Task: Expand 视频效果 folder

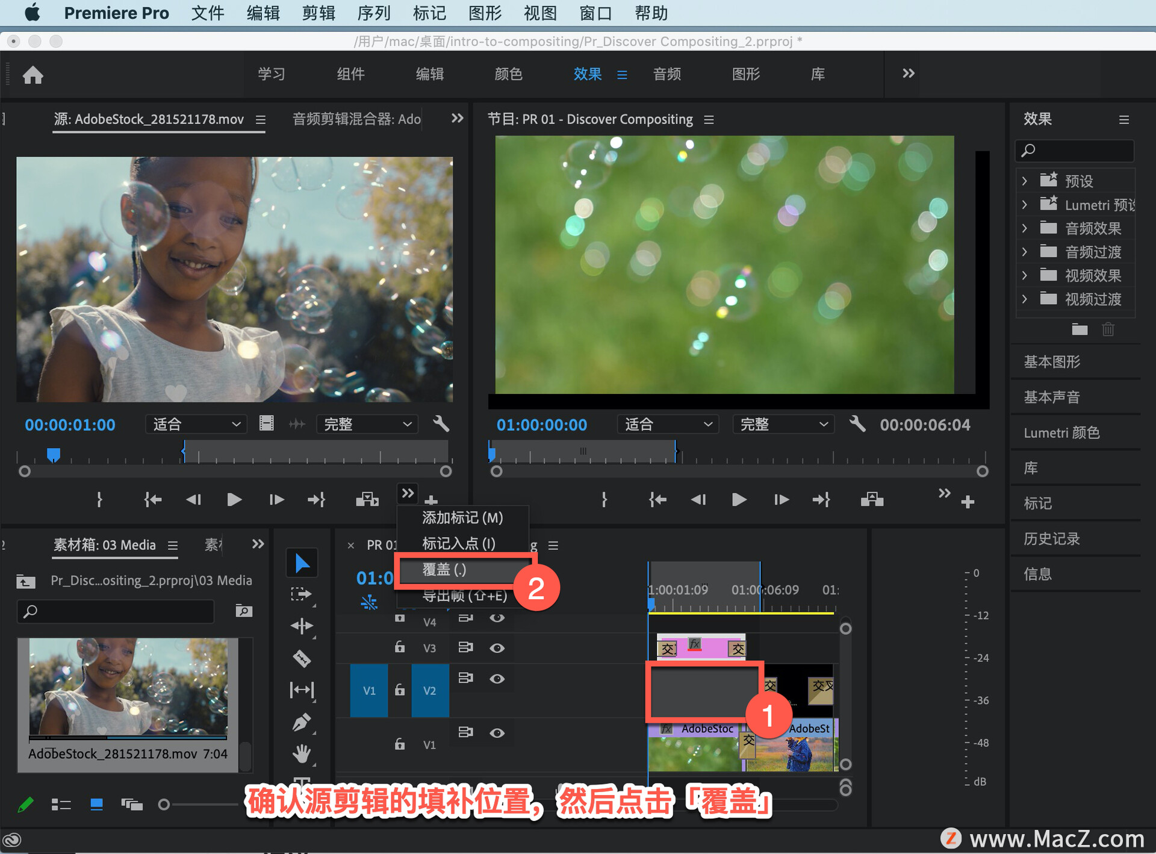Action: 1025,275
